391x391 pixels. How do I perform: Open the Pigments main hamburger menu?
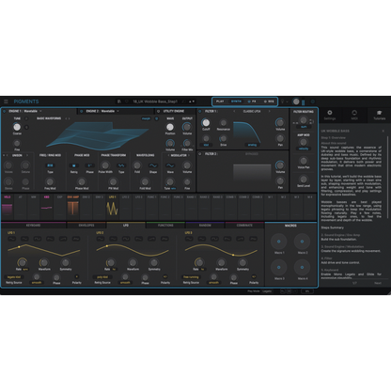[6, 102]
